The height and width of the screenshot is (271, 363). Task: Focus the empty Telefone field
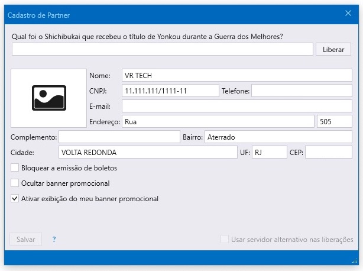point(302,91)
